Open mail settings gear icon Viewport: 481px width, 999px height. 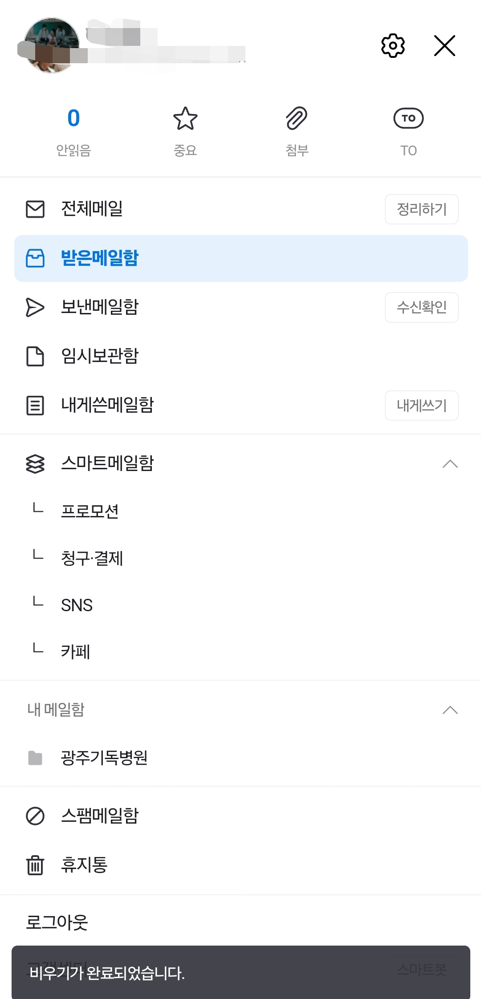coord(393,45)
